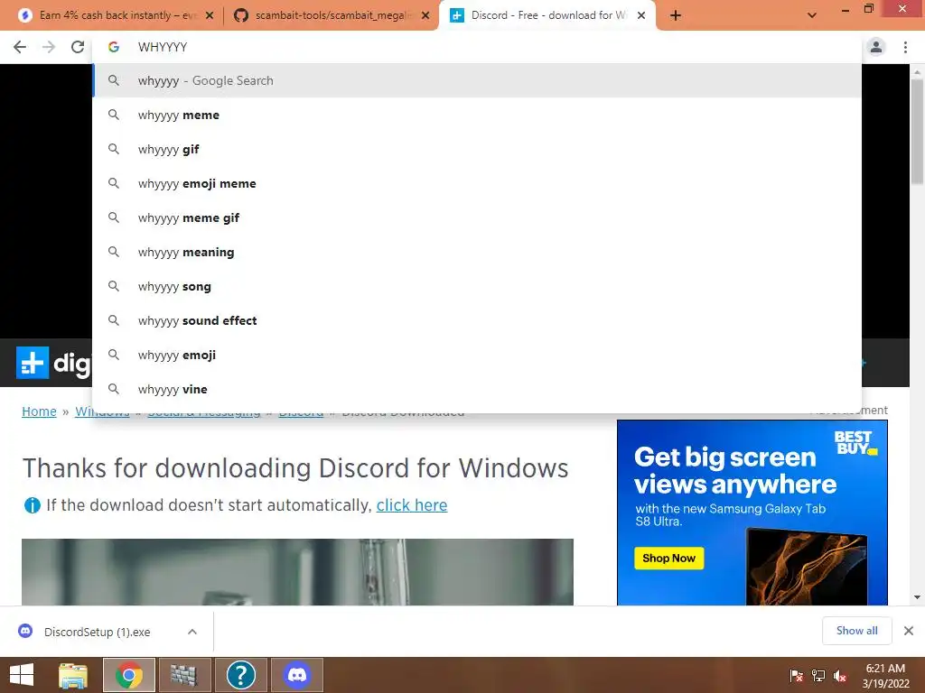Open the tab search chevron in title bar
925x693 pixels.
point(812,15)
